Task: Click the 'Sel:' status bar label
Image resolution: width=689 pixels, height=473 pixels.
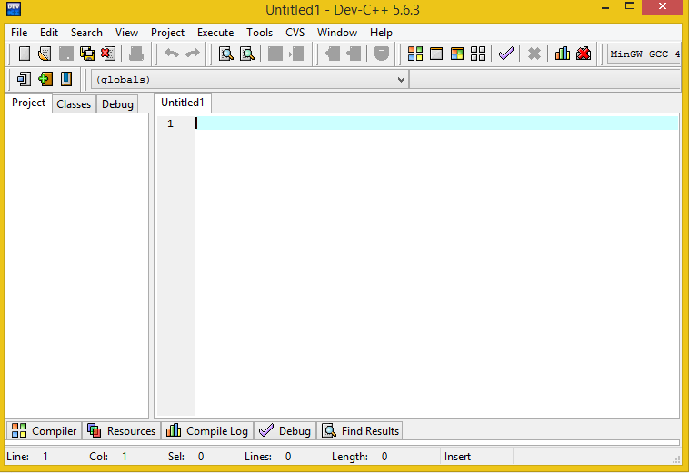Action: (176, 457)
